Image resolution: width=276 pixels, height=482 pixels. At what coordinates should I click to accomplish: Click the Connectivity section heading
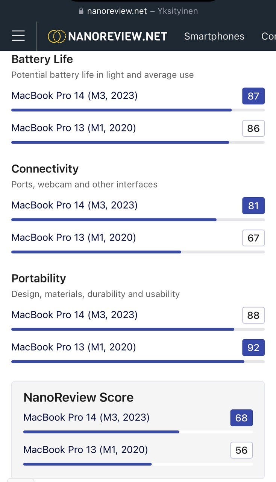(45, 169)
